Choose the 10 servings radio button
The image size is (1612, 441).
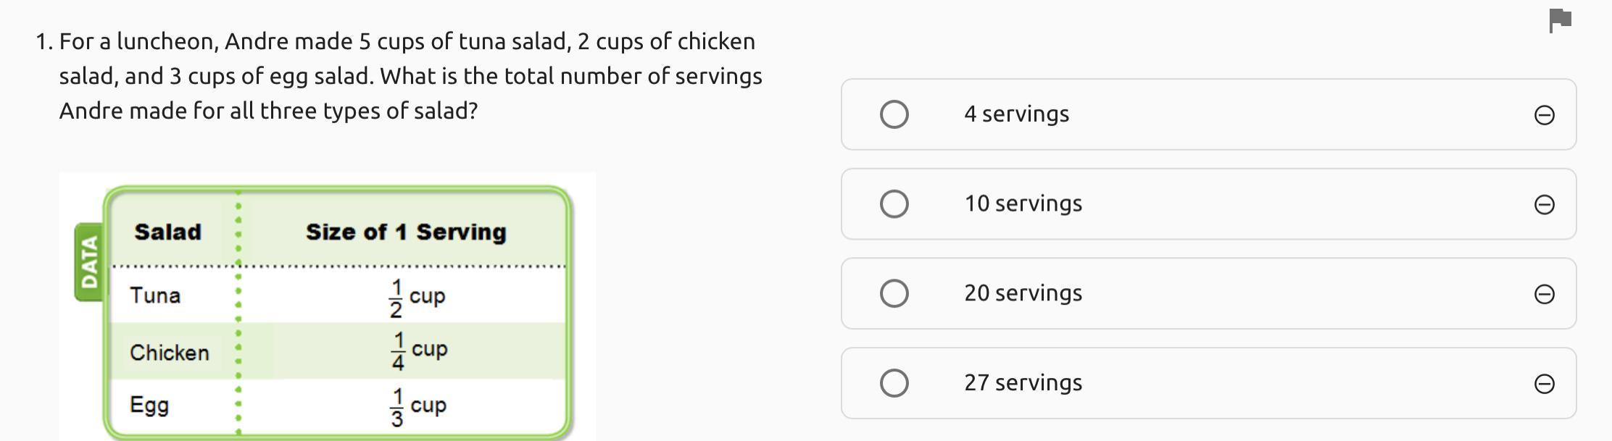pos(894,204)
